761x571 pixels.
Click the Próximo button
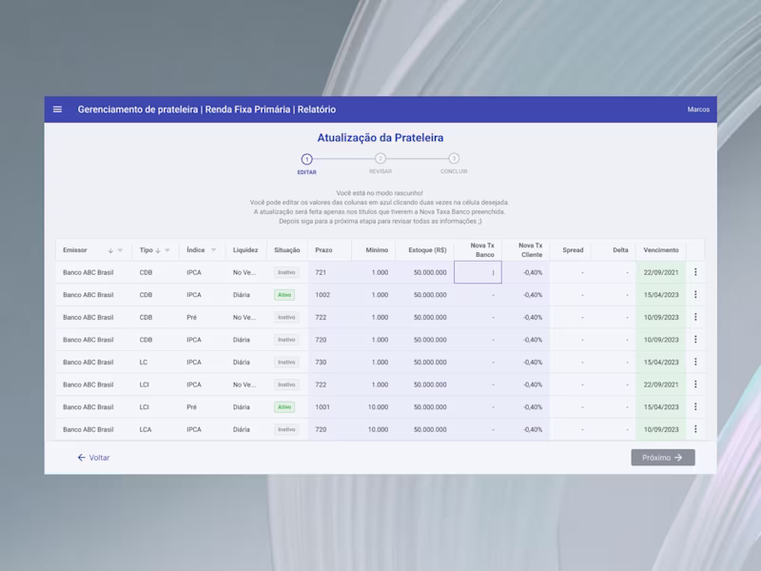coord(663,458)
